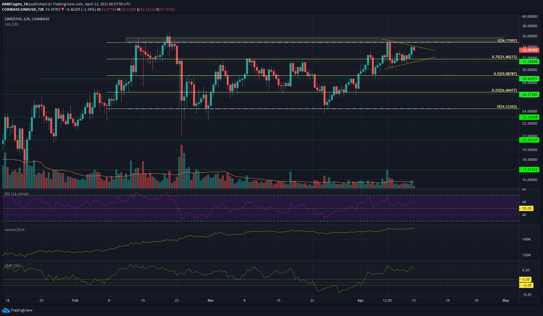Click the green price level label 17.51522
The width and height of the screenshot is (543, 316).
click(x=529, y=170)
